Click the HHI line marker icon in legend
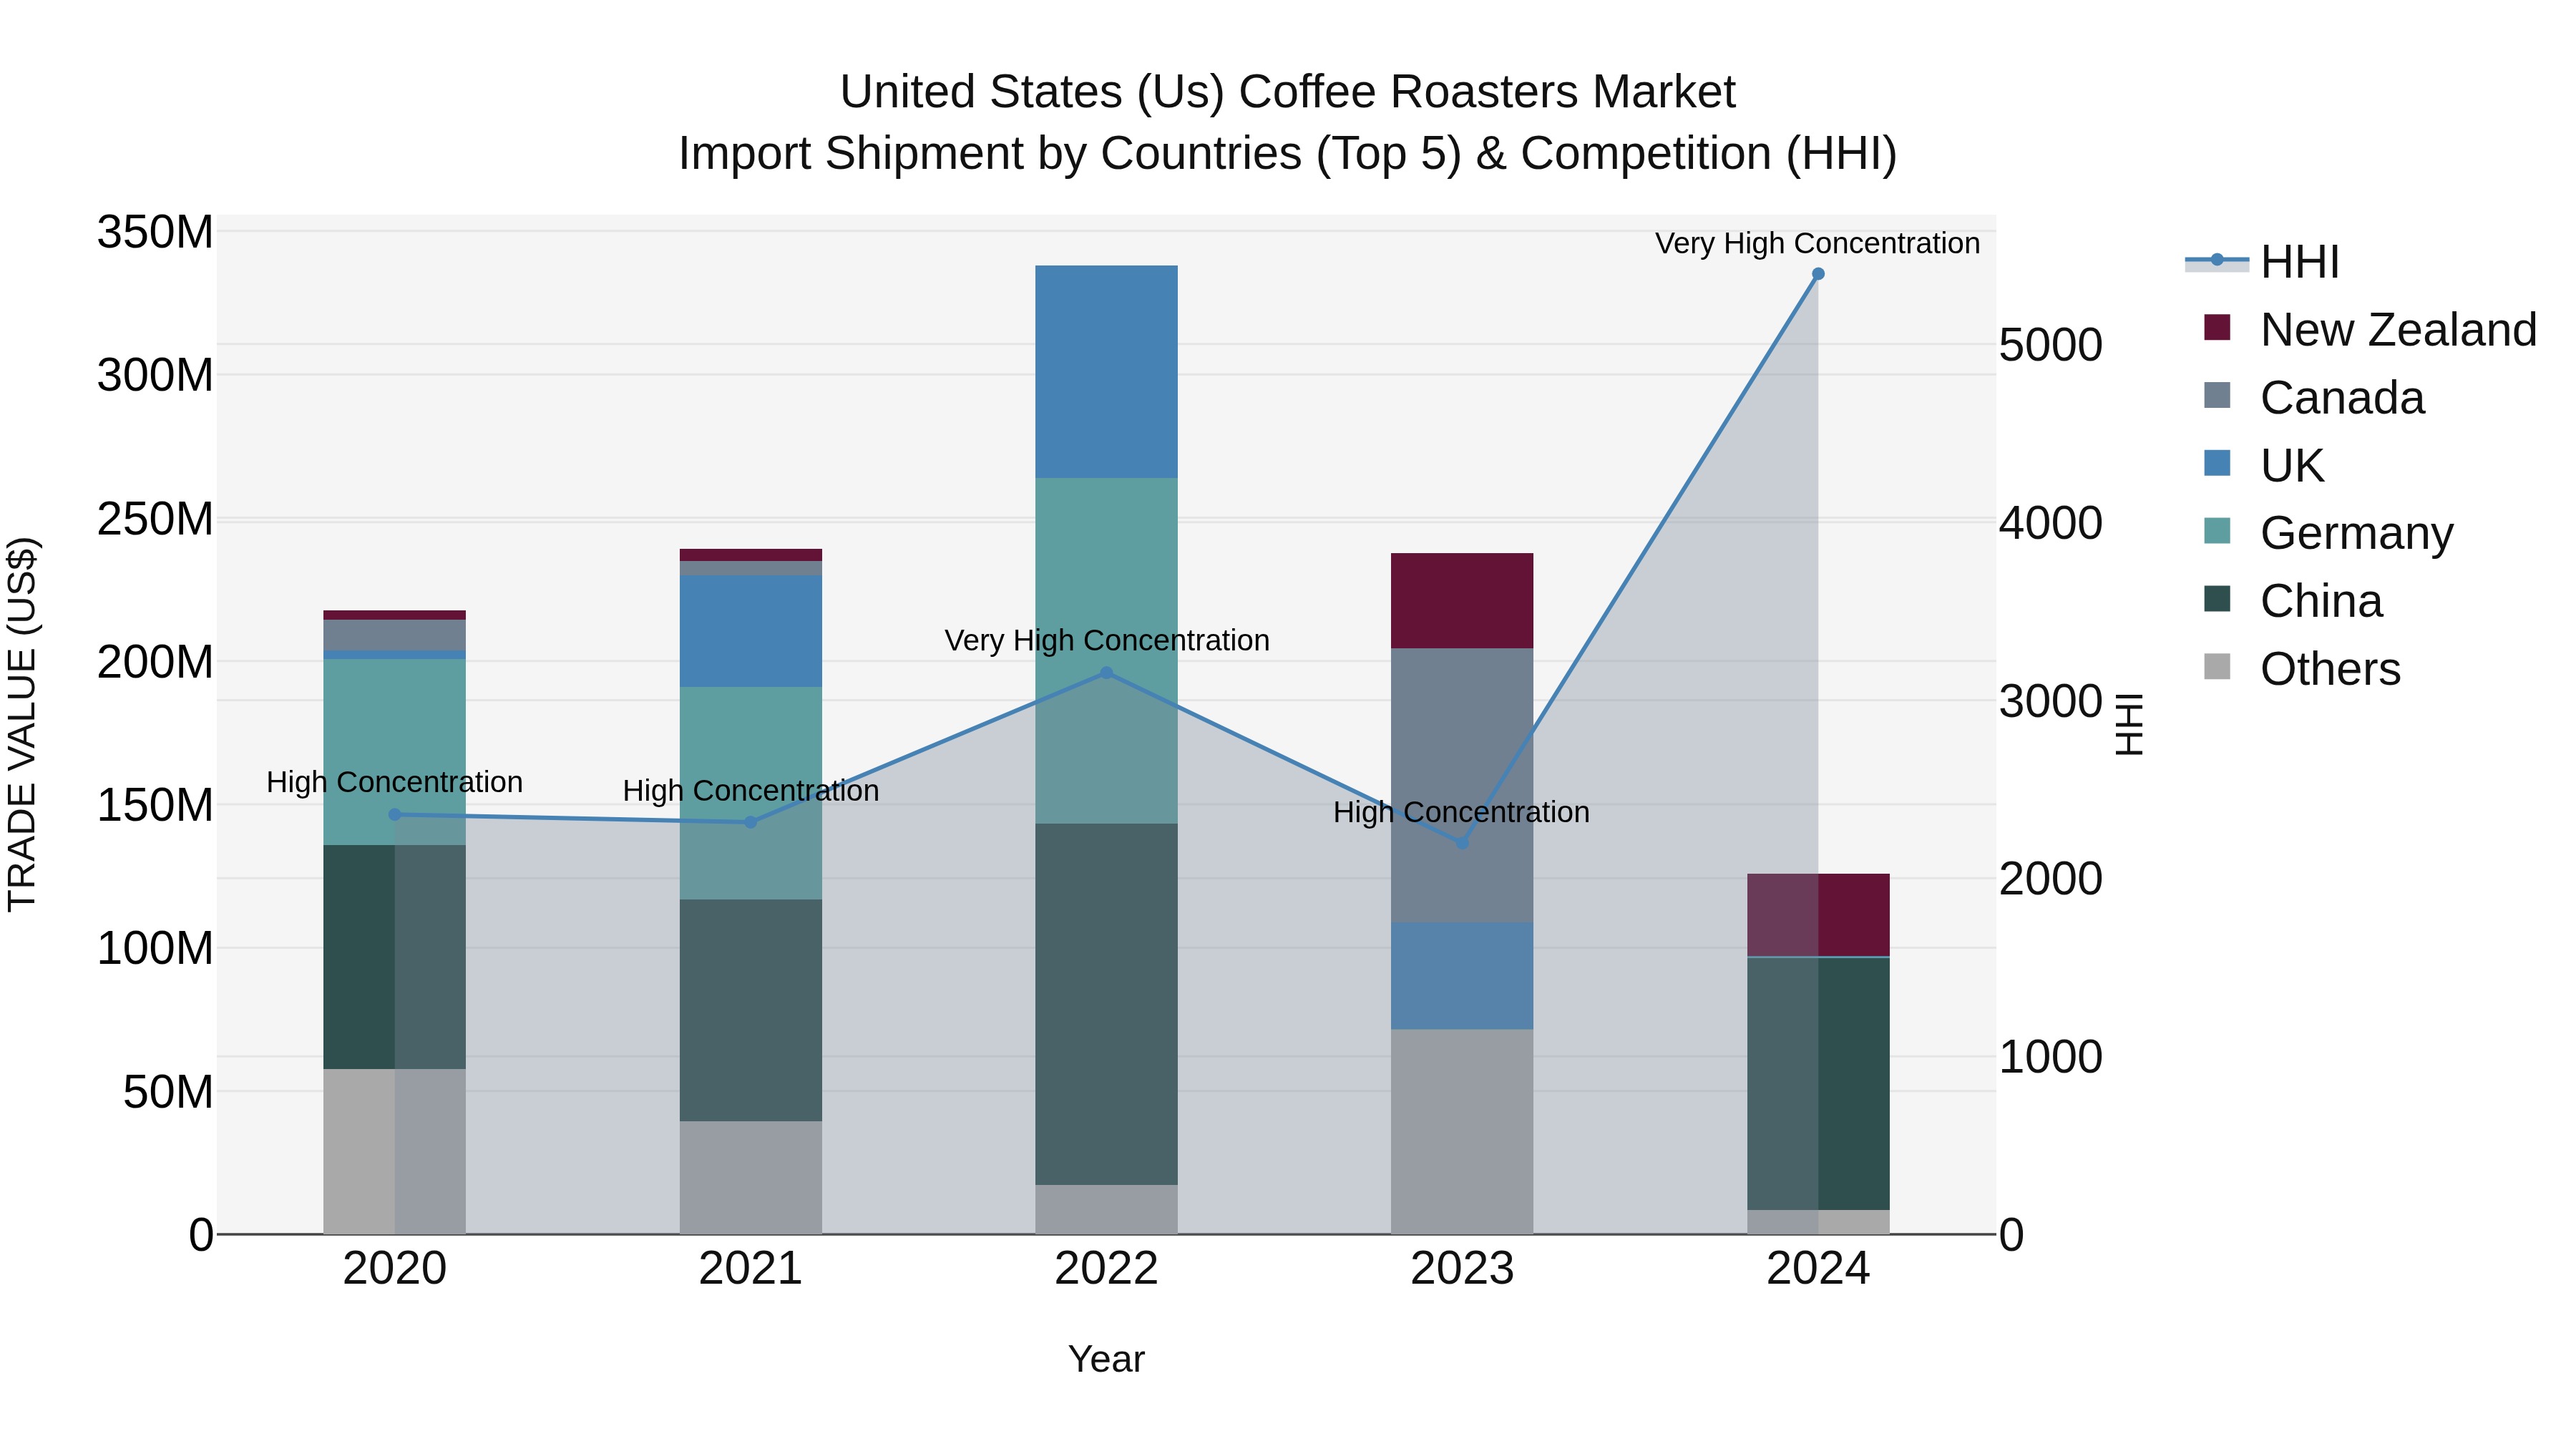Screen dimensions: 2576x1449 (2217, 261)
